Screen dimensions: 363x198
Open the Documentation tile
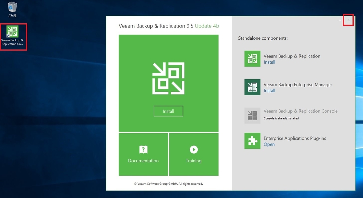click(x=143, y=154)
